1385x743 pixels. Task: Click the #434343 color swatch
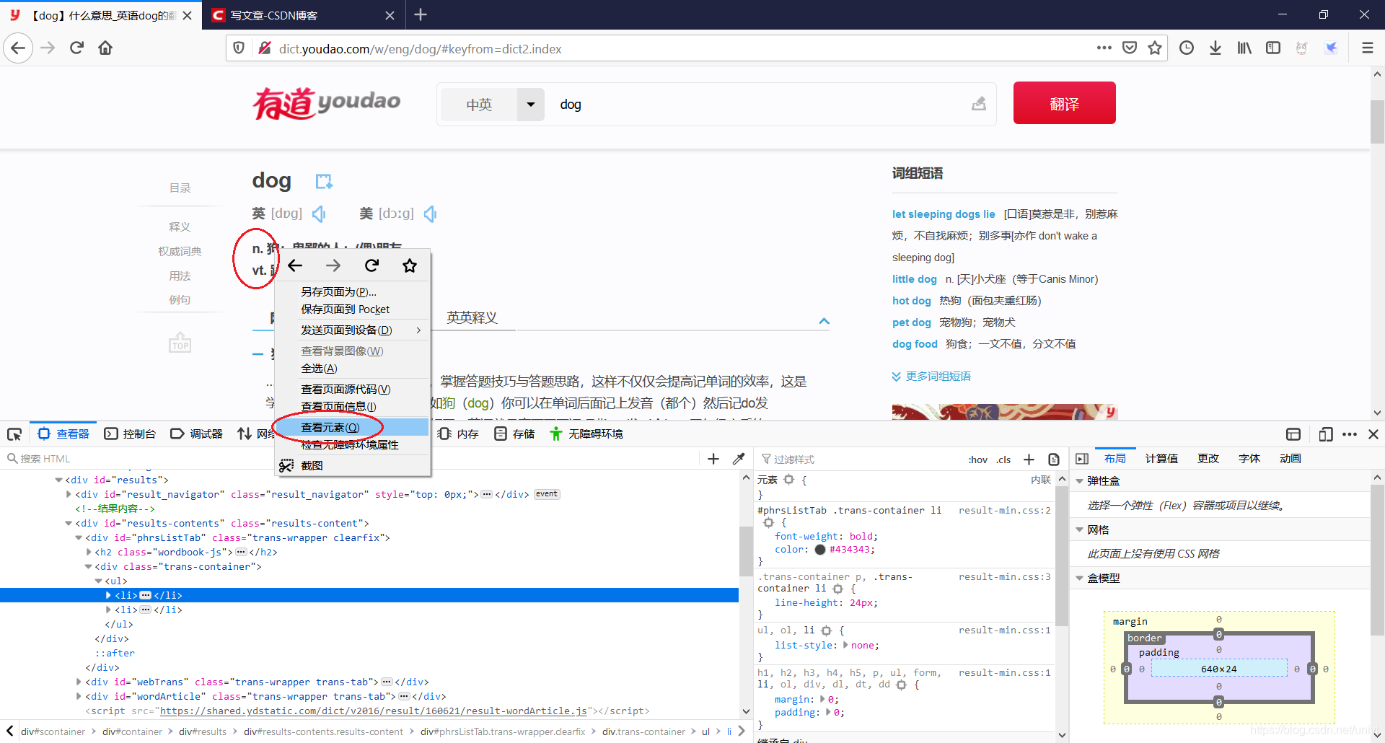[819, 550]
